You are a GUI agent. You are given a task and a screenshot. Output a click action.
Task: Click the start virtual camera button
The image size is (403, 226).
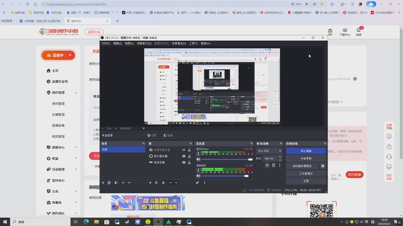(x=302, y=166)
